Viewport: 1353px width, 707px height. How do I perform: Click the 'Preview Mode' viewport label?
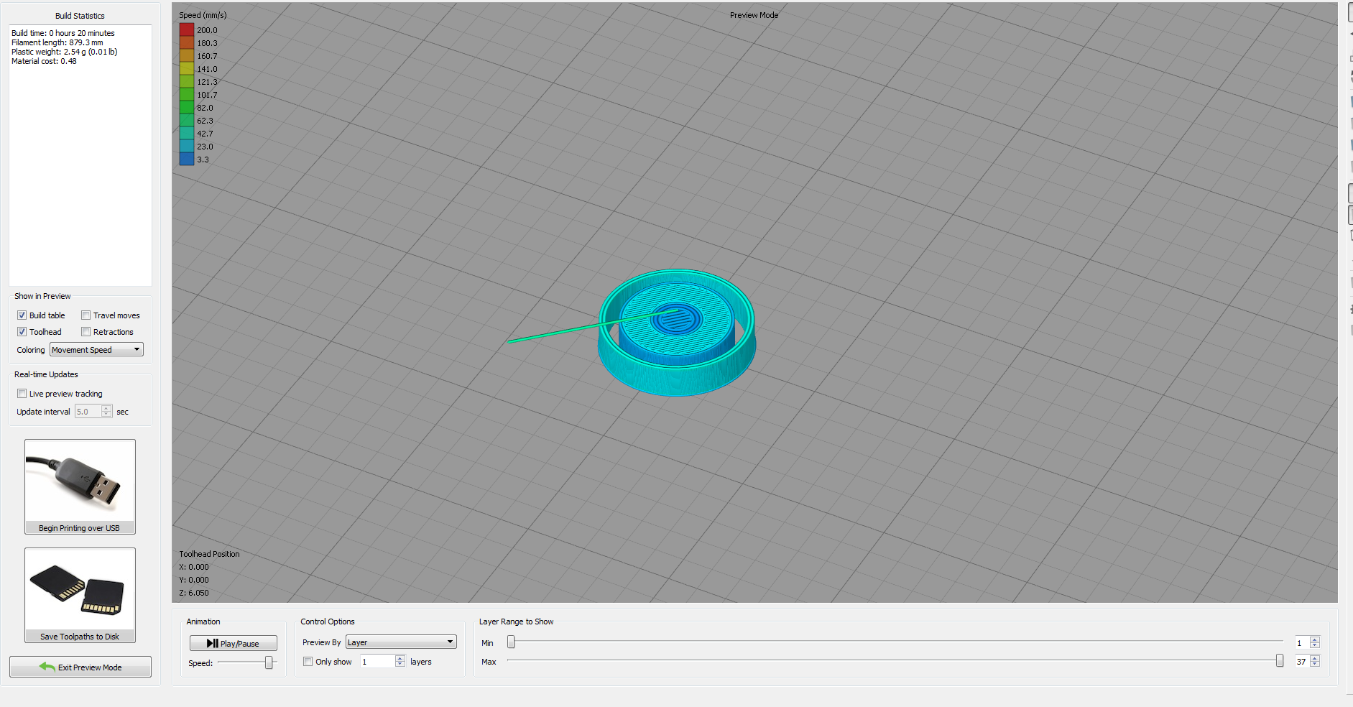click(x=754, y=15)
